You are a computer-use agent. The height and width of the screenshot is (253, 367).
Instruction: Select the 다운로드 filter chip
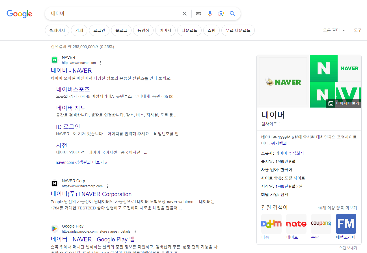pos(189,30)
